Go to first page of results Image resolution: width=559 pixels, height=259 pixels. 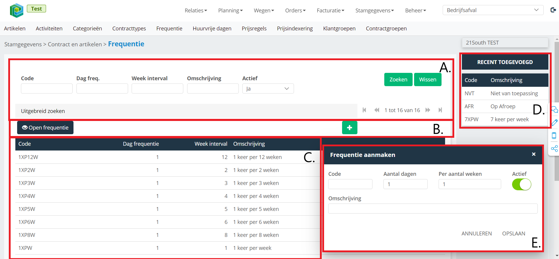tap(364, 110)
